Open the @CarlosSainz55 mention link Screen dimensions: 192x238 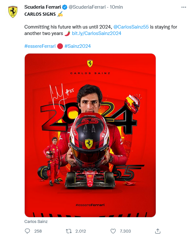click(x=131, y=27)
